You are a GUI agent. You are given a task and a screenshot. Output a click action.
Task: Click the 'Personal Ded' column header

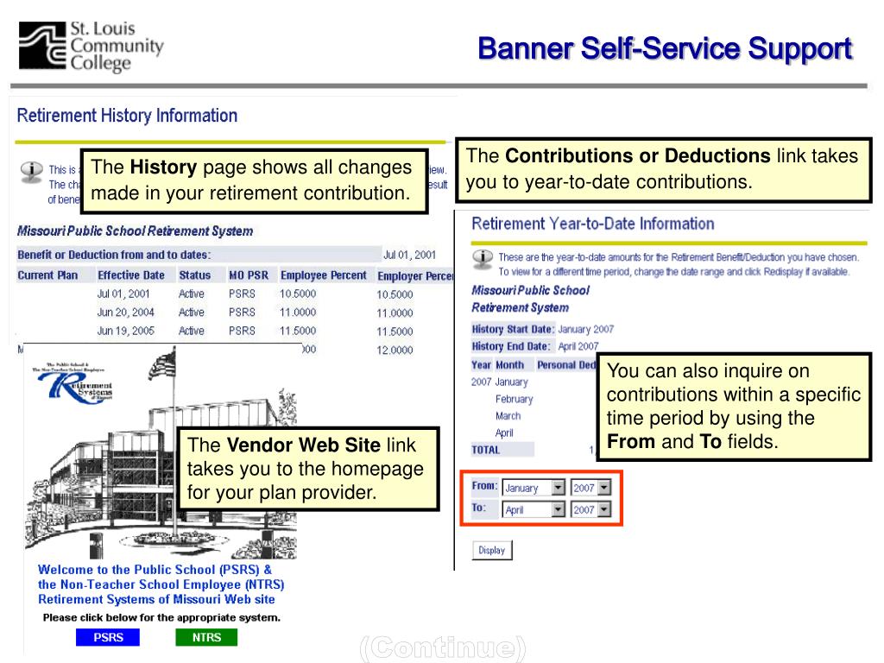pyautogui.click(x=566, y=365)
